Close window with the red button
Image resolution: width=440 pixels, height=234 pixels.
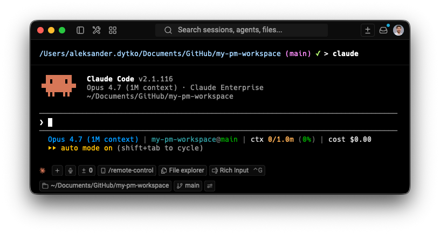(x=40, y=30)
